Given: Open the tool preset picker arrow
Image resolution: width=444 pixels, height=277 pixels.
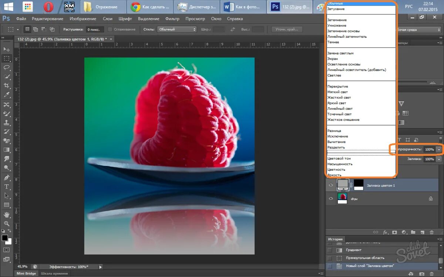Looking at the screenshot, I should pos(18,29).
